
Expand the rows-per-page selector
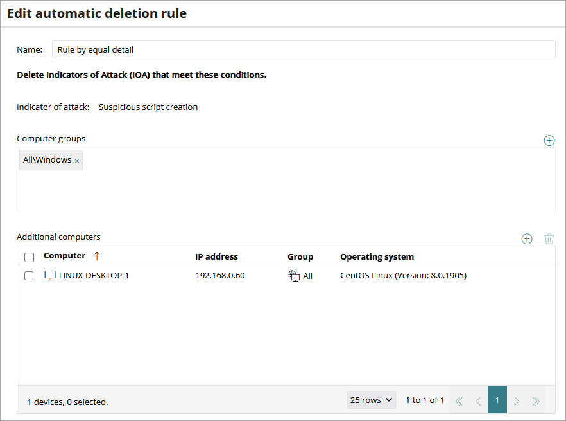tap(371, 399)
